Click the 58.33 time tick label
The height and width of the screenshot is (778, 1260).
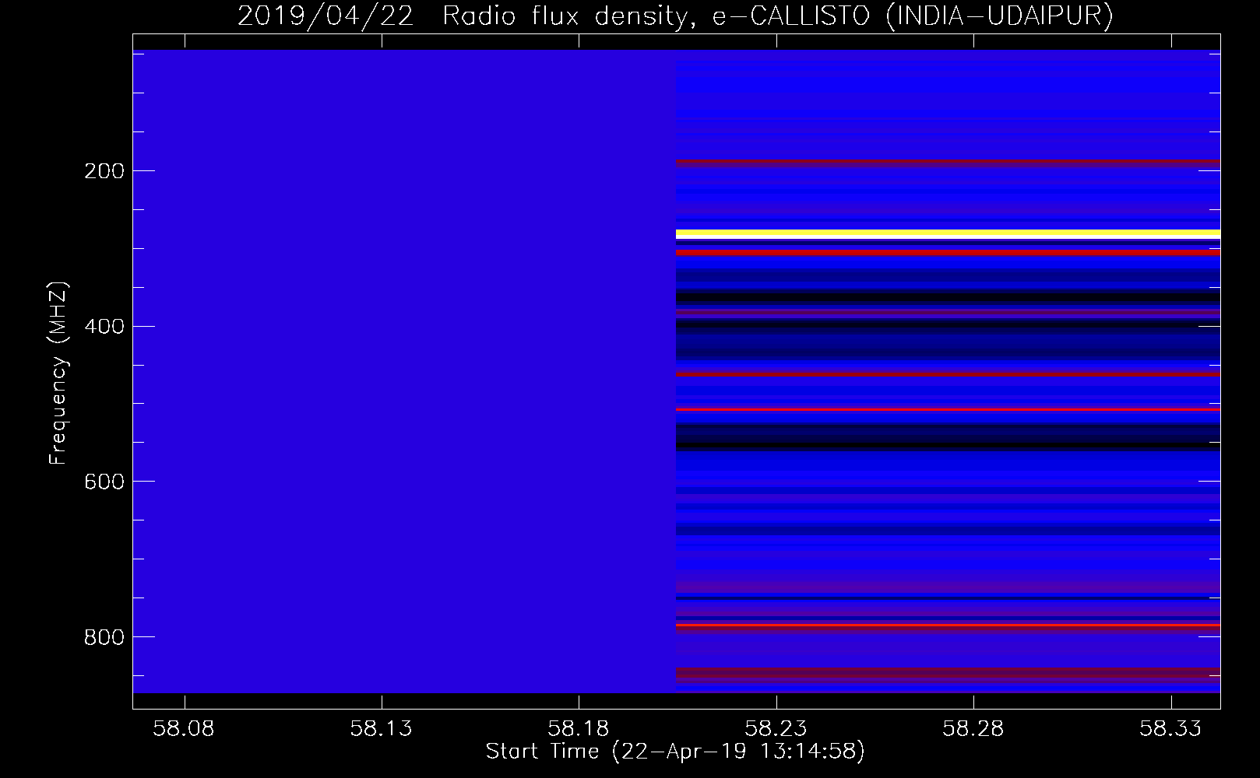click(x=1170, y=728)
